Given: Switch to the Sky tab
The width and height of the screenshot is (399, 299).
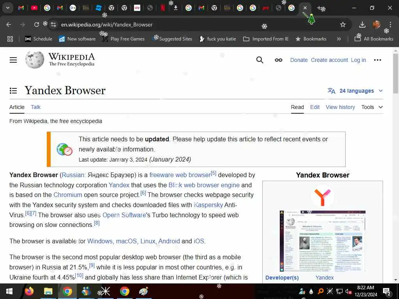Looking at the screenshot, I should click(137, 8).
